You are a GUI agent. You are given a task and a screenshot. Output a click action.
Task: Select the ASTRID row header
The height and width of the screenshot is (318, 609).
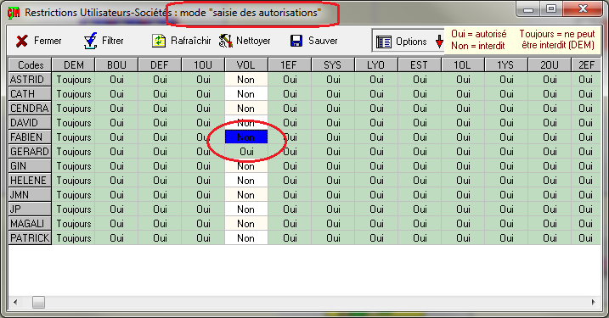30,80
